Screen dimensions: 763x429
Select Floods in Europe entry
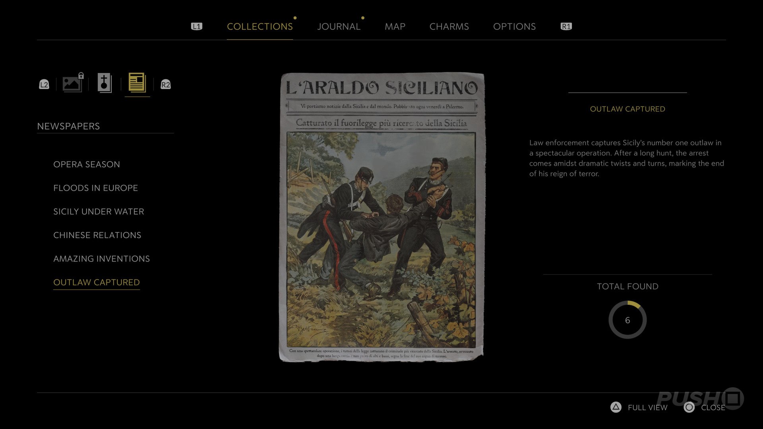(x=95, y=188)
